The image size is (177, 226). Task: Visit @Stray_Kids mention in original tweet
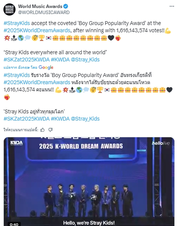point(85,60)
